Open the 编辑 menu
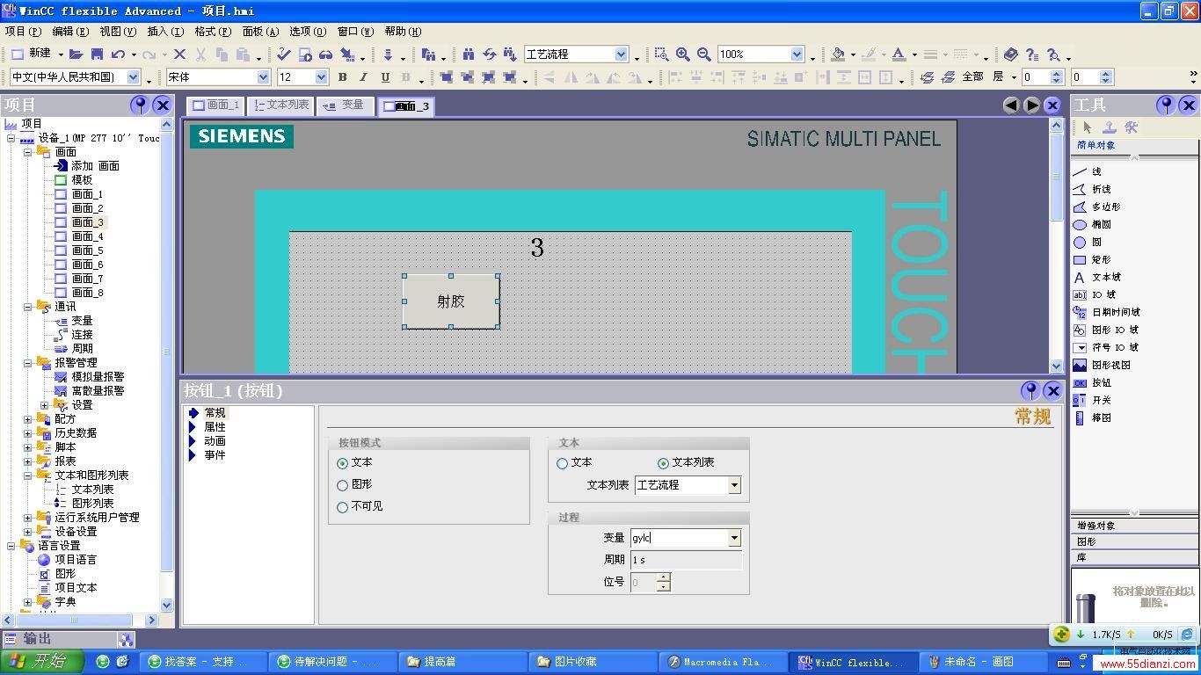 [70, 32]
